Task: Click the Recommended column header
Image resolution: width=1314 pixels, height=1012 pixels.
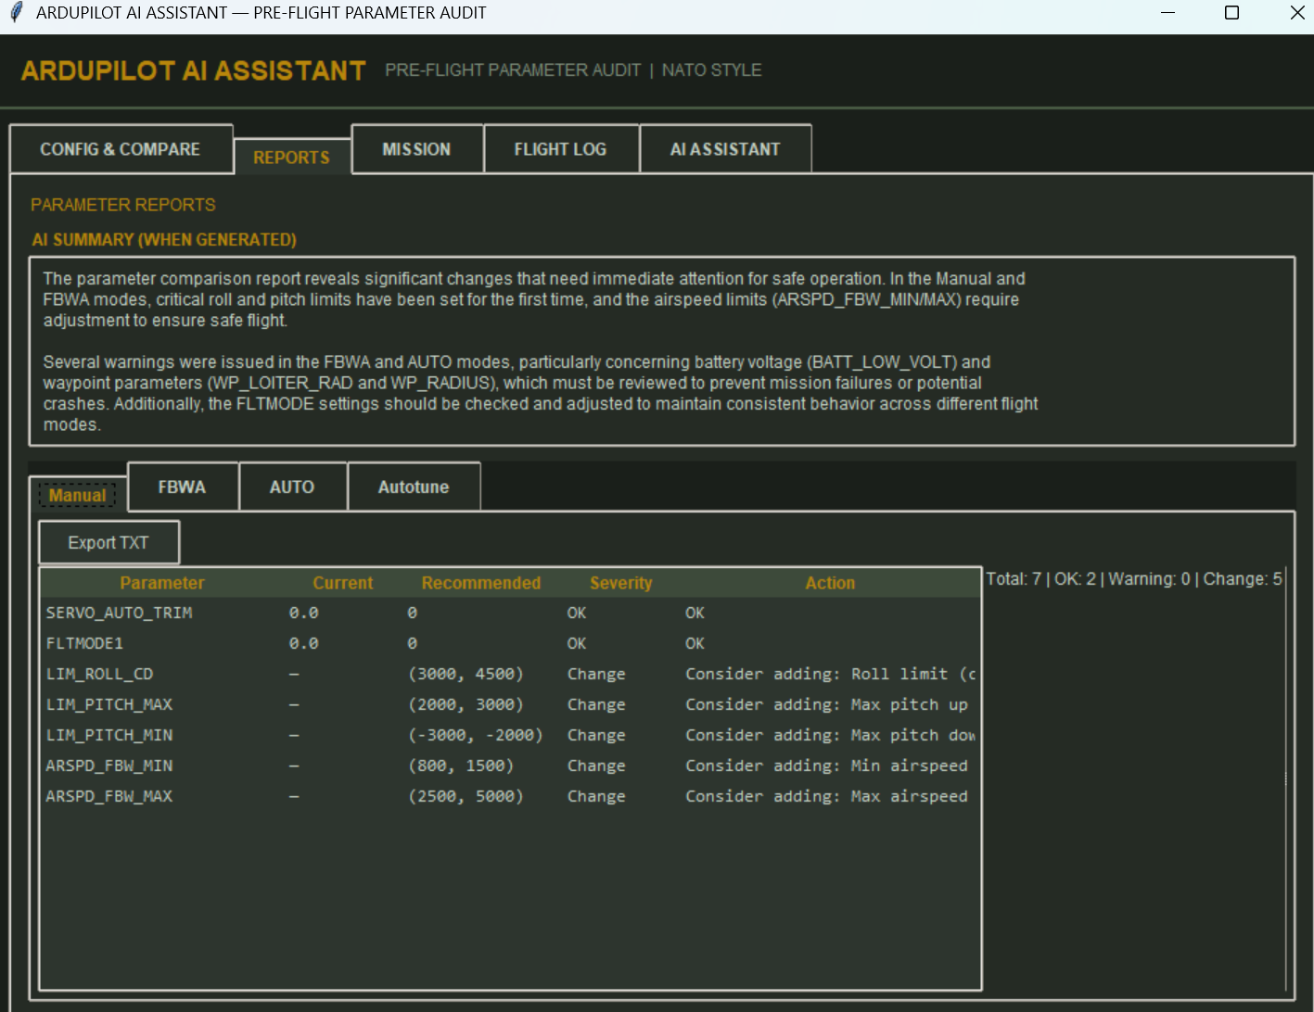Action: (481, 583)
